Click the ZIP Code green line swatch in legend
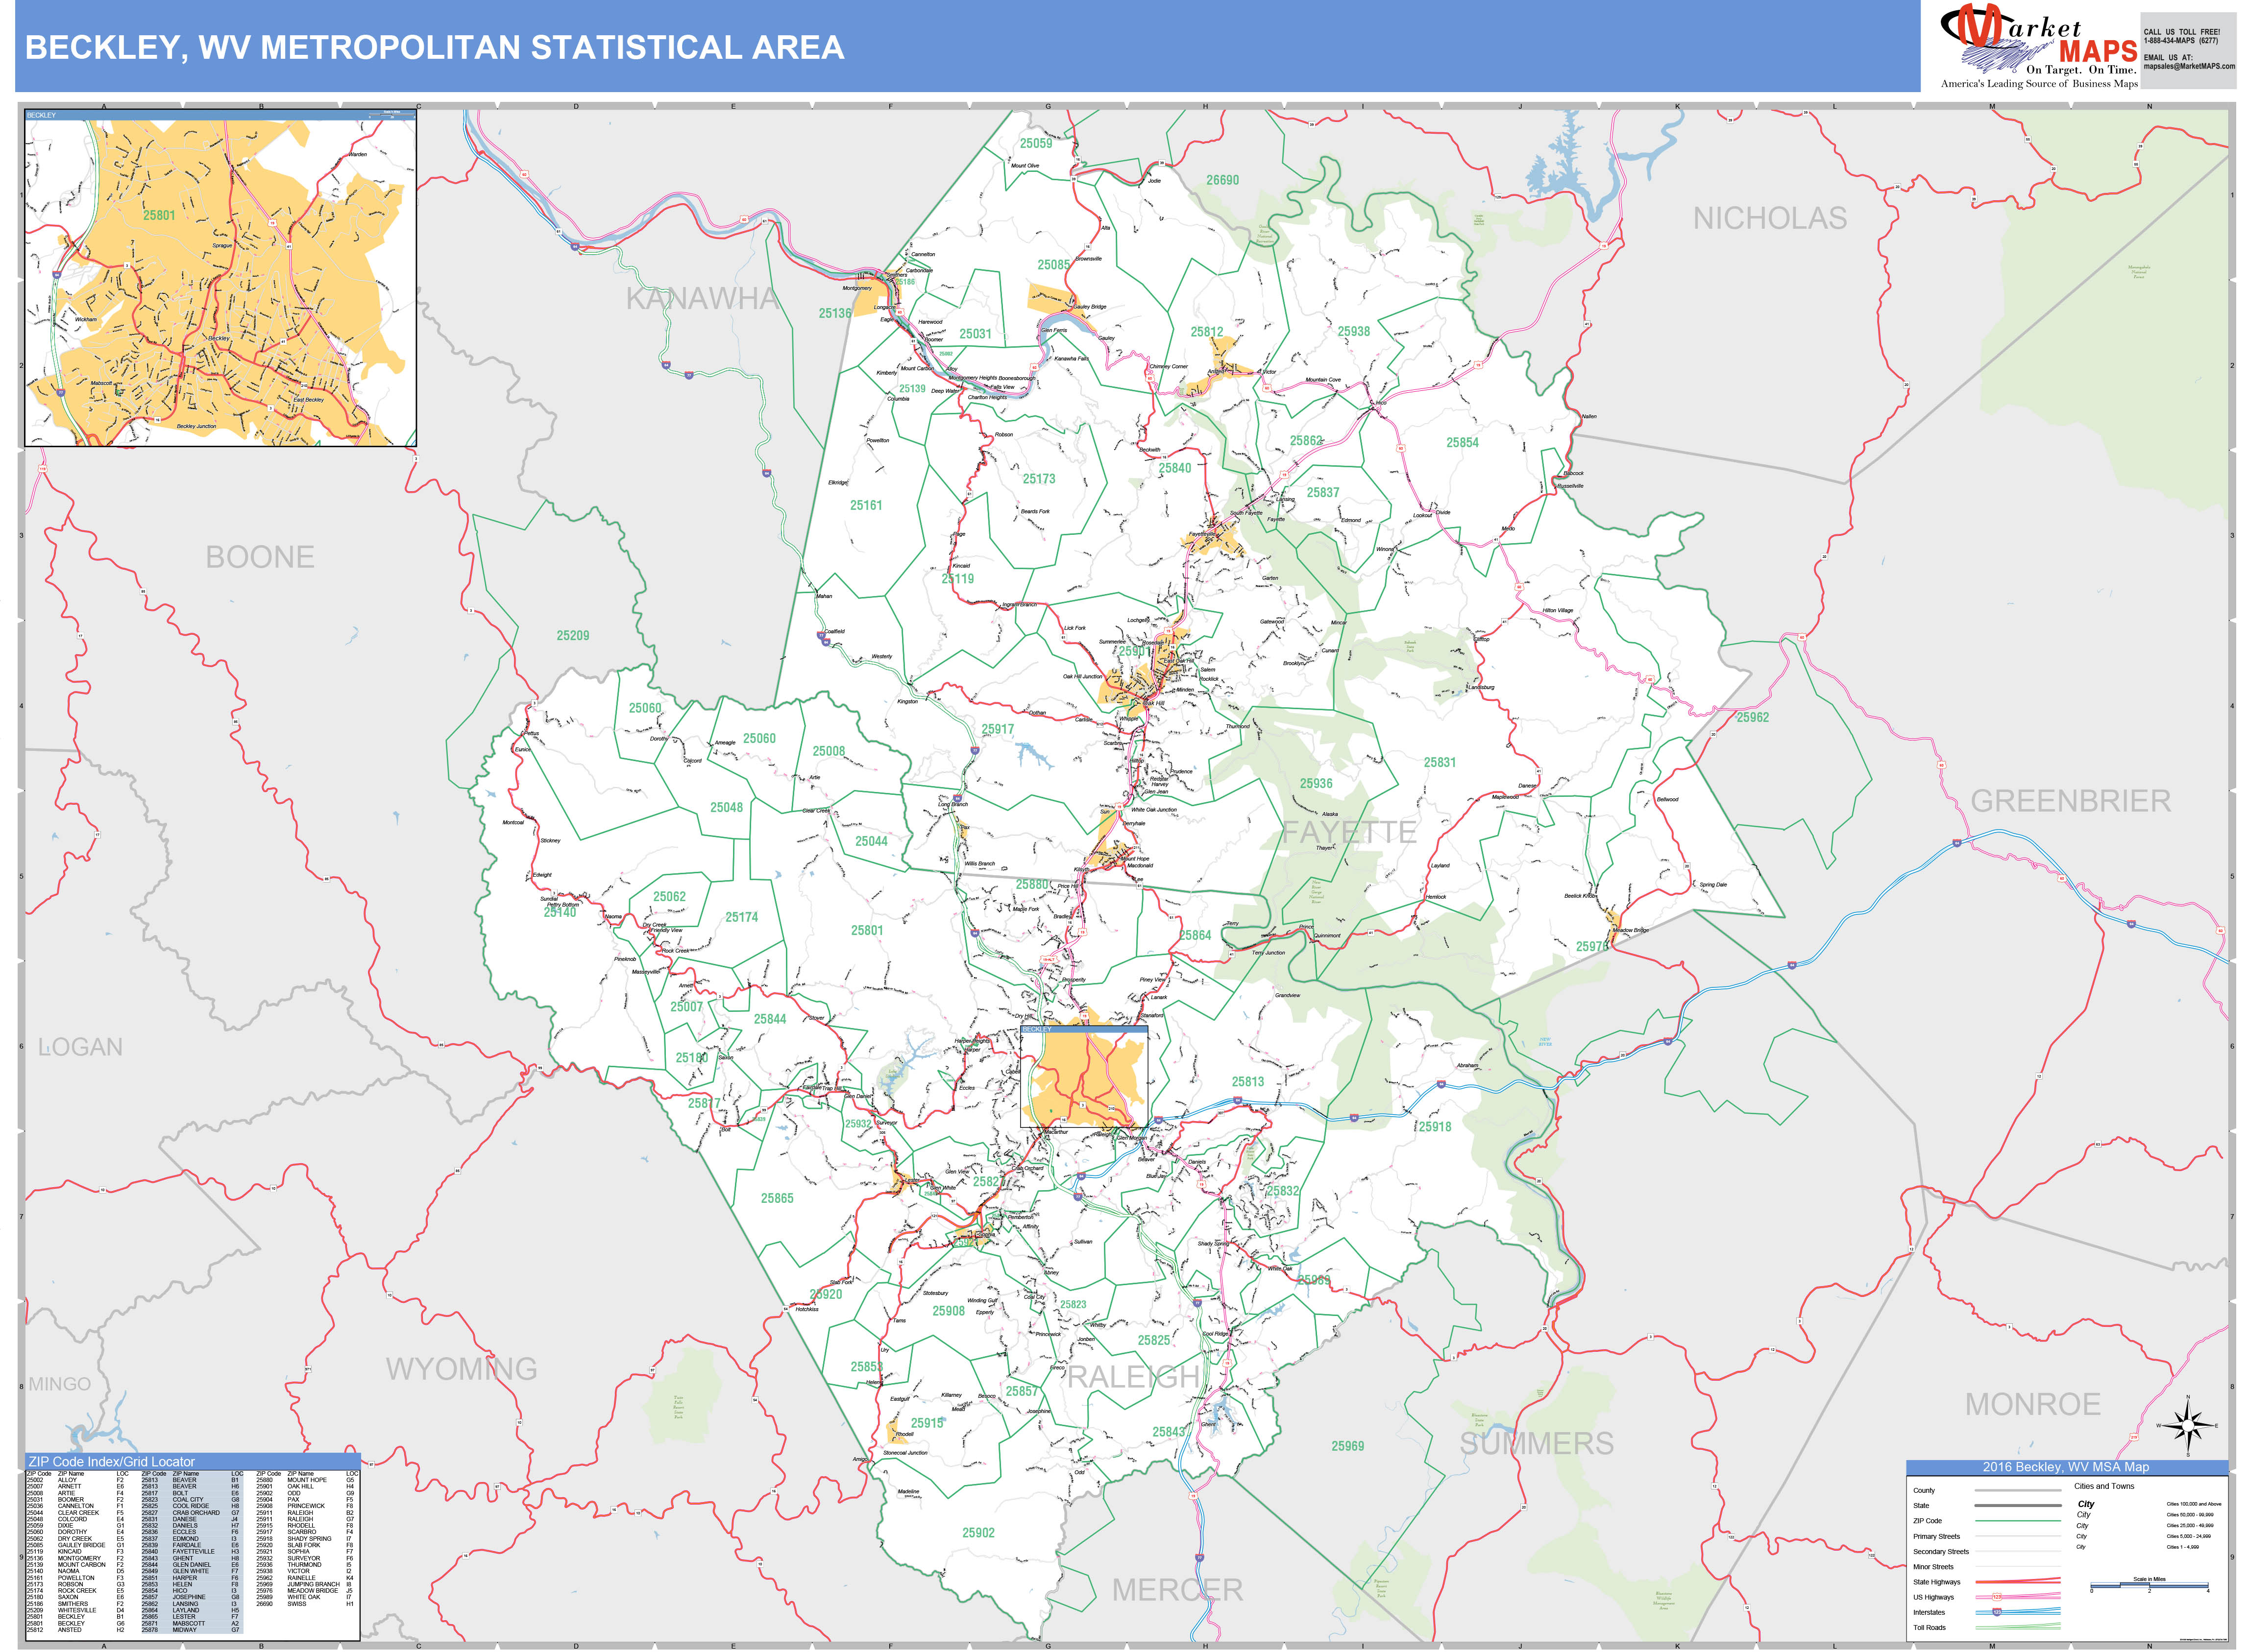 (2017, 1521)
